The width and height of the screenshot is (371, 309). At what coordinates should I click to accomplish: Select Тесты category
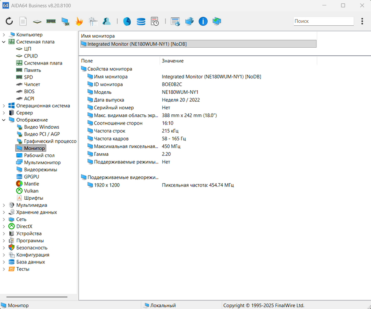pos(23,269)
